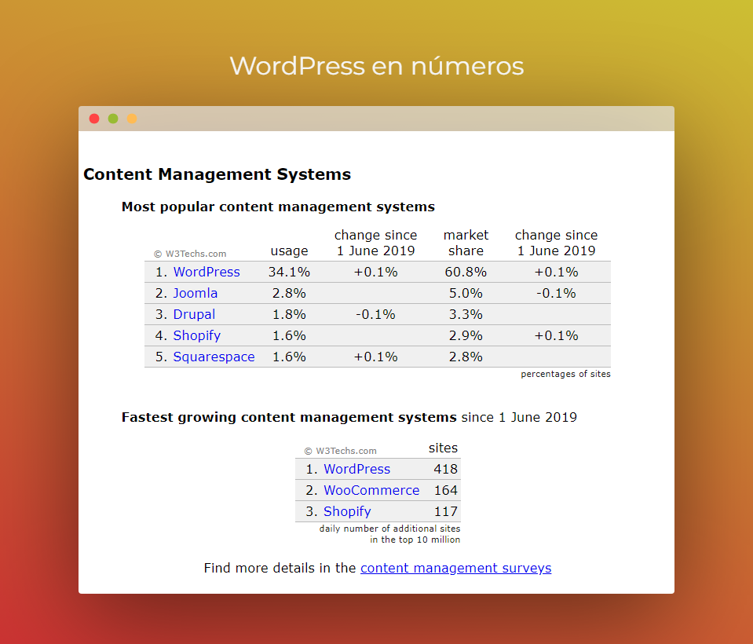
Task: Click the WordPress en números title
Action: tap(377, 66)
